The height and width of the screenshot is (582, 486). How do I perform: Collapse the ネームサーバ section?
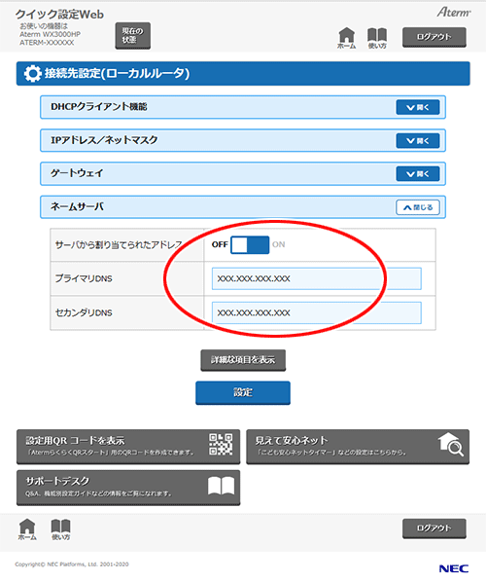(418, 207)
